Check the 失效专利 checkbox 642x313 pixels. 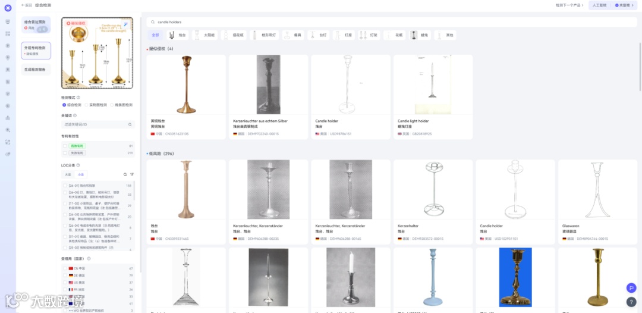click(65, 153)
